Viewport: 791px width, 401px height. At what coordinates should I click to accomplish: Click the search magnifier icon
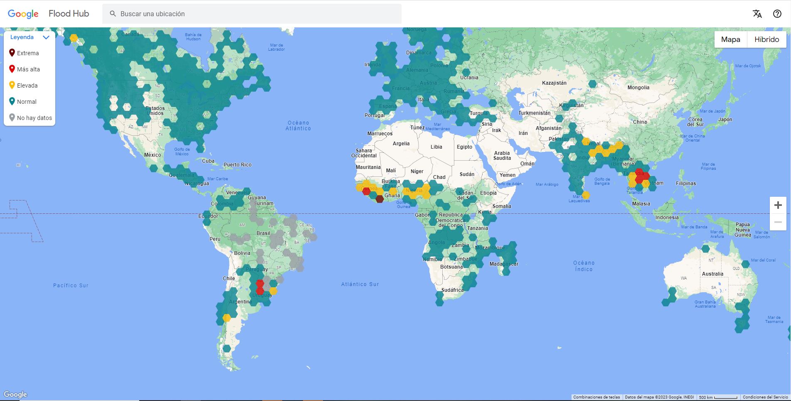click(113, 14)
